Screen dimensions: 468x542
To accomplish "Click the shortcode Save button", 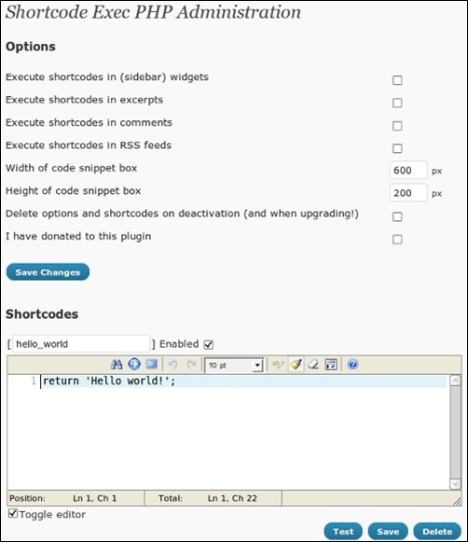I will tap(388, 532).
